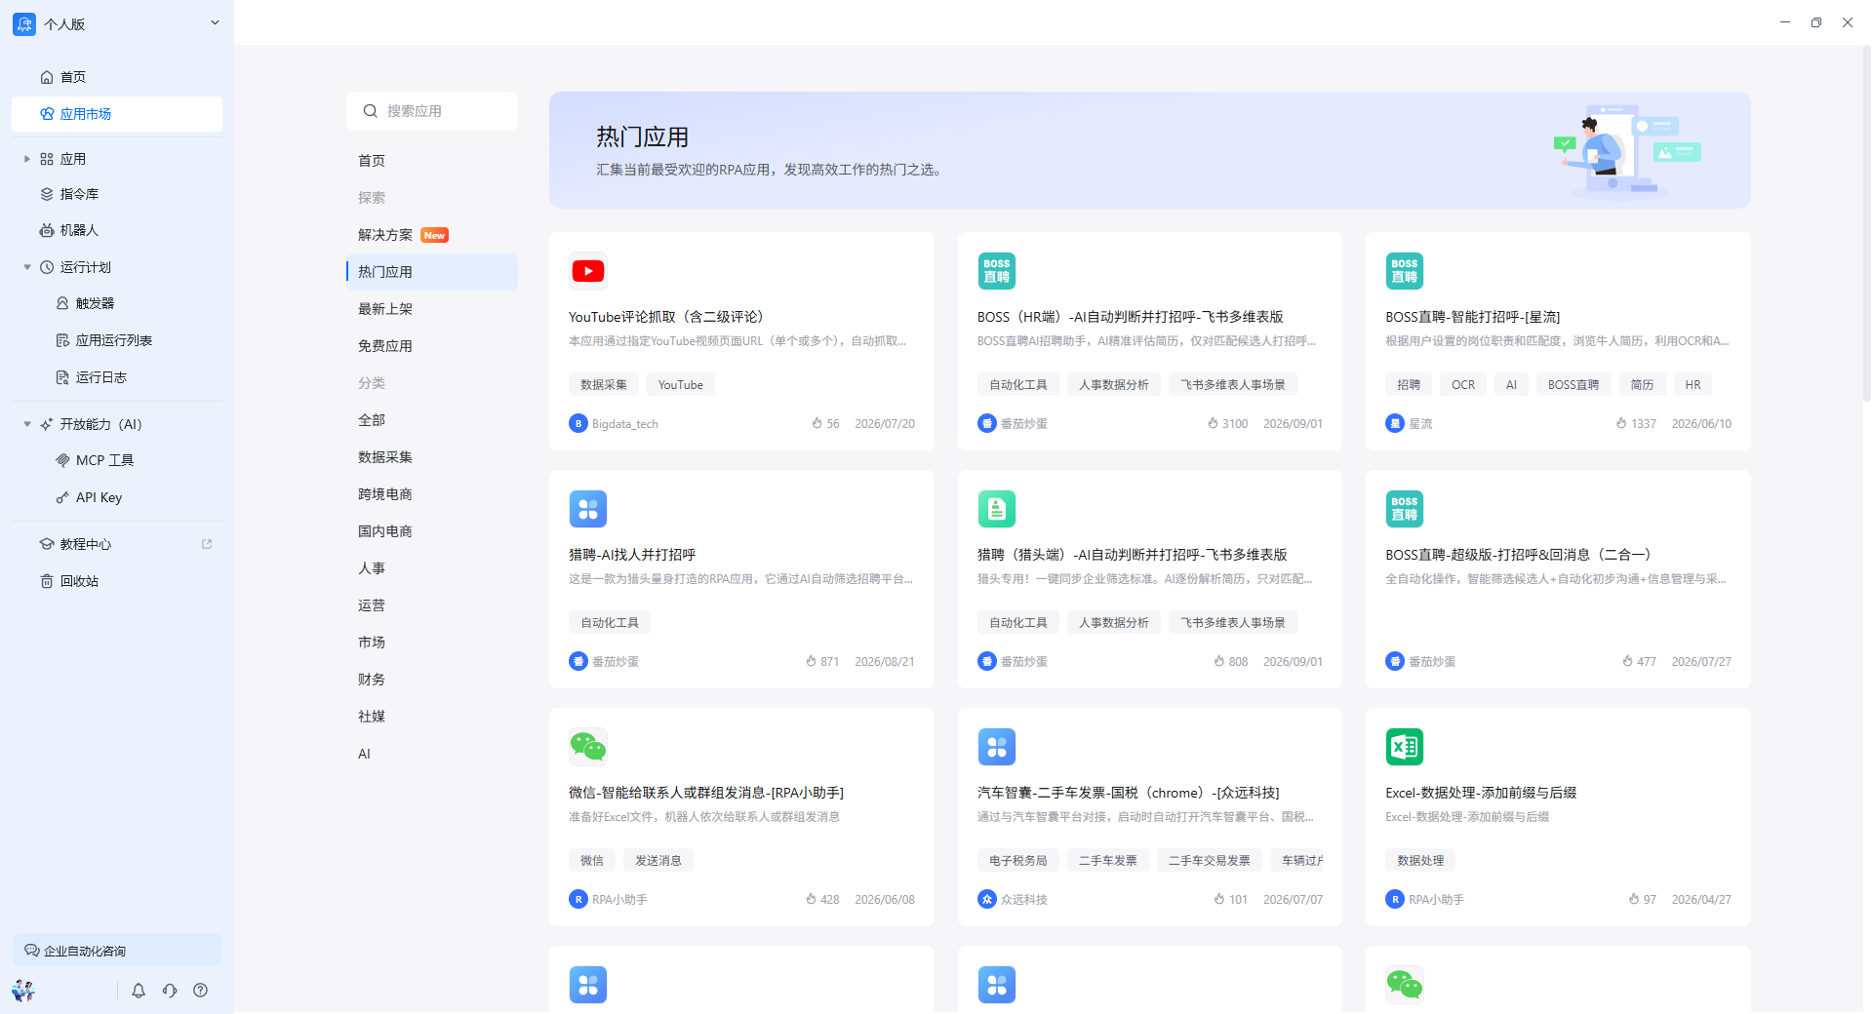
Task: Expand the 应用 tree node arrow
Action: click(x=27, y=159)
